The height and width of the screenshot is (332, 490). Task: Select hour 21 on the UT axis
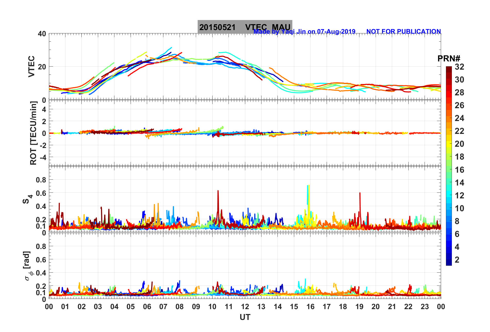tap(392, 307)
